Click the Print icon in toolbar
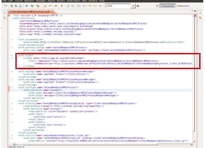This screenshot has width=205, height=148. click(x=20, y=6)
